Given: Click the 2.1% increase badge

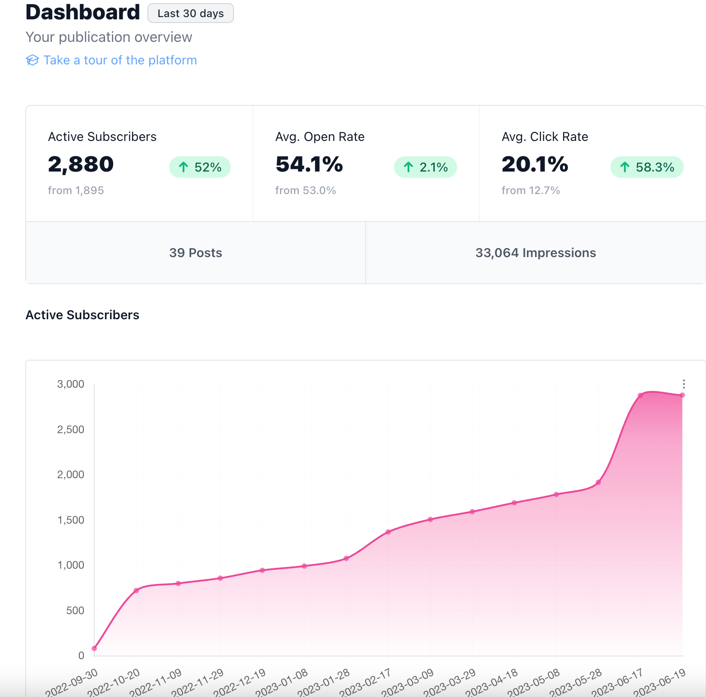Looking at the screenshot, I should coord(425,167).
